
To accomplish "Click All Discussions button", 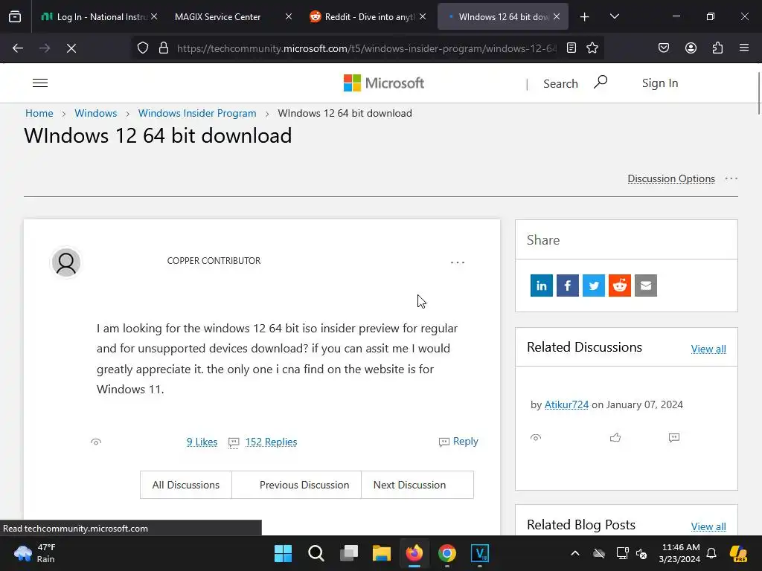I will coord(185,485).
